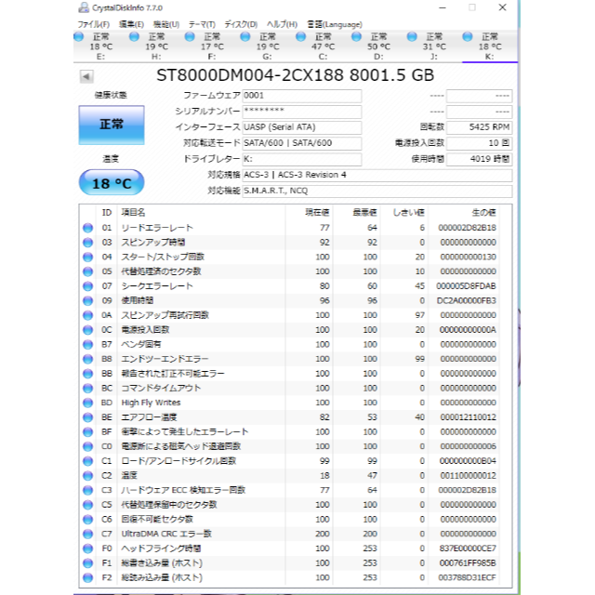
Task: Click the 生の値 column header
Action: coord(483,213)
